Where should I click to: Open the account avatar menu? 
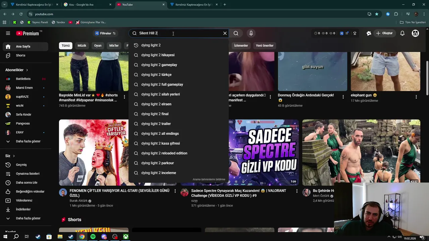(x=415, y=33)
